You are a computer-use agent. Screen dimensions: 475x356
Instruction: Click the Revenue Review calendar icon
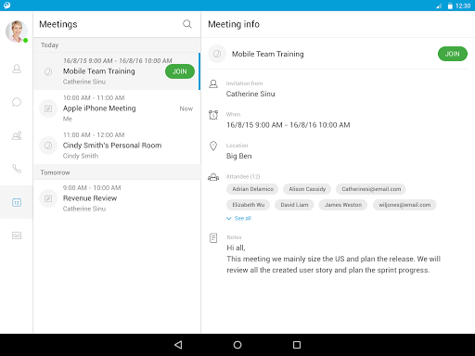[x=48, y=198]
